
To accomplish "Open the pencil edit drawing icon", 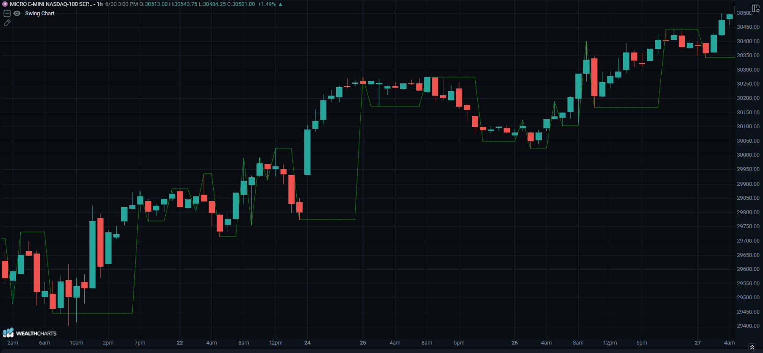I will coord(7,23).
